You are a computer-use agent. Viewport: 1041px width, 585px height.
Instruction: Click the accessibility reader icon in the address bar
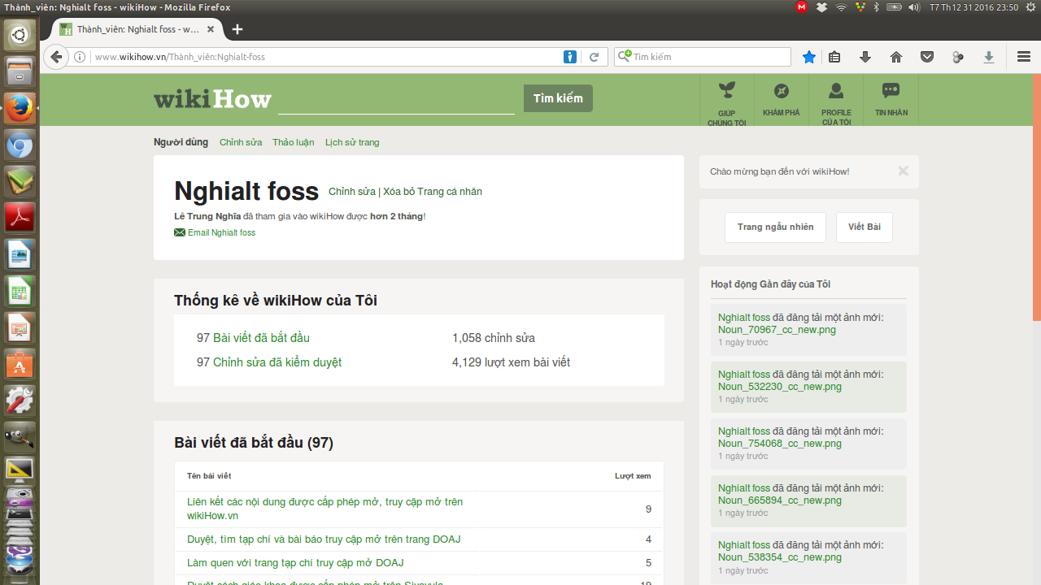570,57
